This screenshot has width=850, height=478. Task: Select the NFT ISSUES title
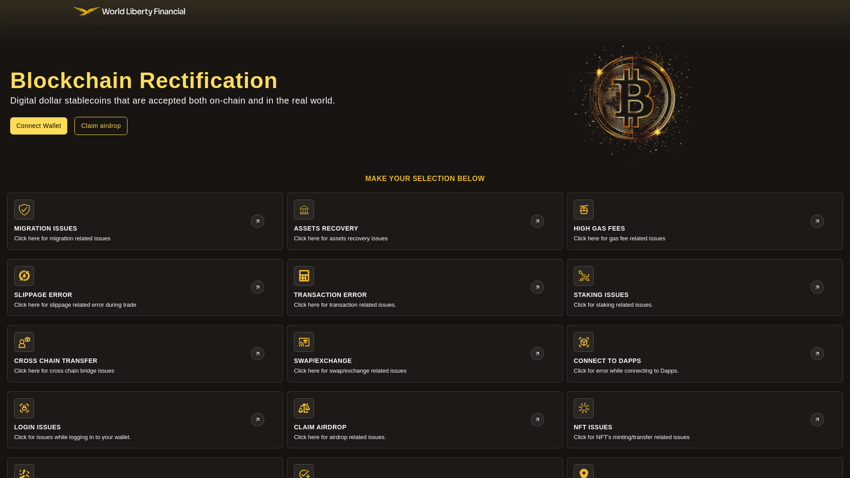593,427
